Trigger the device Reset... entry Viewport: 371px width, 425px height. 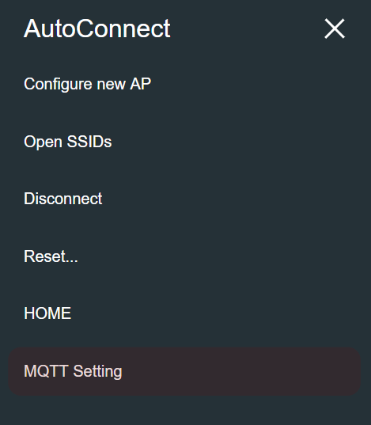coord(51,256)
